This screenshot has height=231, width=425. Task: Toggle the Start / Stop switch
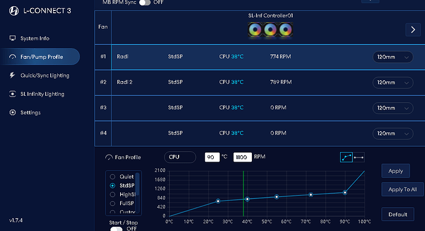coord(116,229)
